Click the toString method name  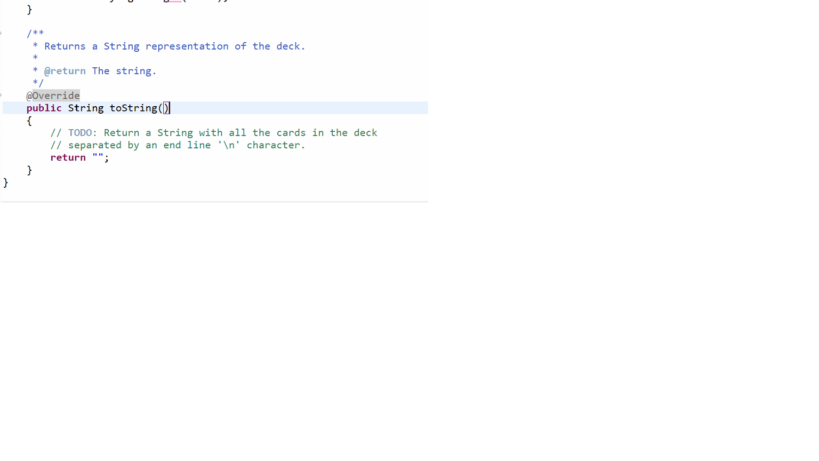coord(133,108)
